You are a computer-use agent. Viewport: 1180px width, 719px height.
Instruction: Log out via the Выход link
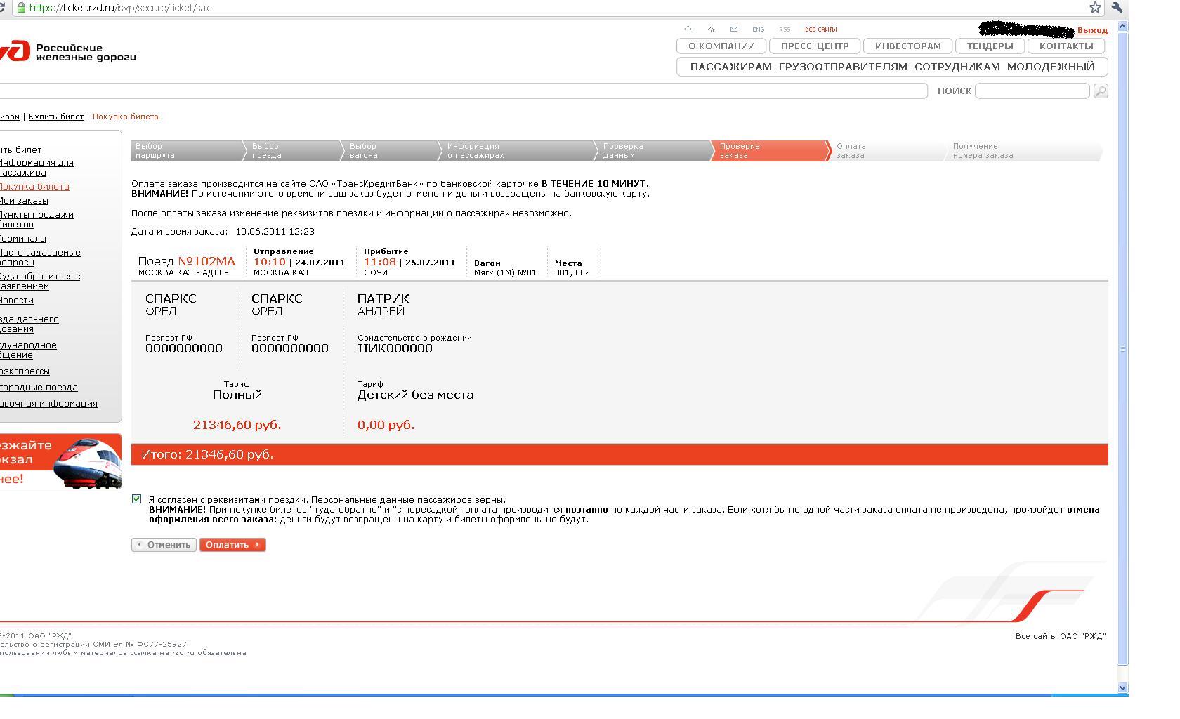pyautogui.click(x=1092, y=30)
